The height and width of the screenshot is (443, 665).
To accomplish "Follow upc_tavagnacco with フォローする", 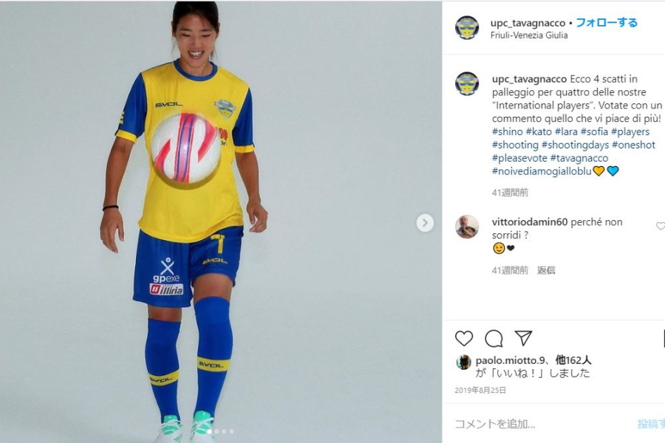I will [607, 22].
